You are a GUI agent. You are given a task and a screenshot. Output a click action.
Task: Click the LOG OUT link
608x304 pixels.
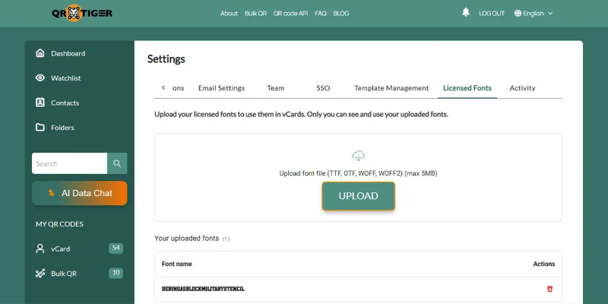492,13
